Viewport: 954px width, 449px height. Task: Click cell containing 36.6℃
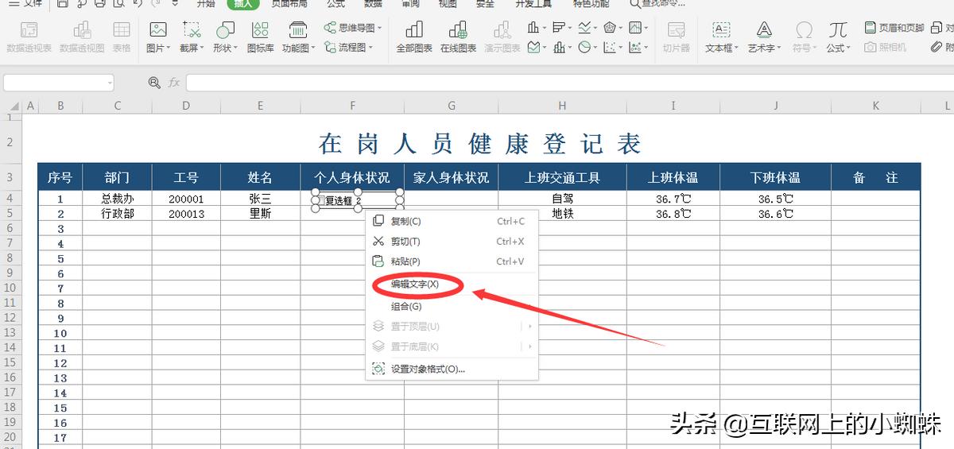click(775, 214)
